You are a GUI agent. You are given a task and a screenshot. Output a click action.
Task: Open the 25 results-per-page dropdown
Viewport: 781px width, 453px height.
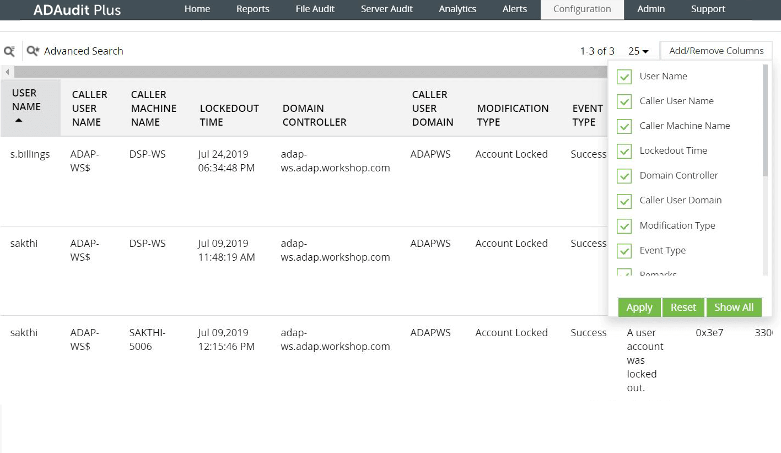click(x=637, y=51)
